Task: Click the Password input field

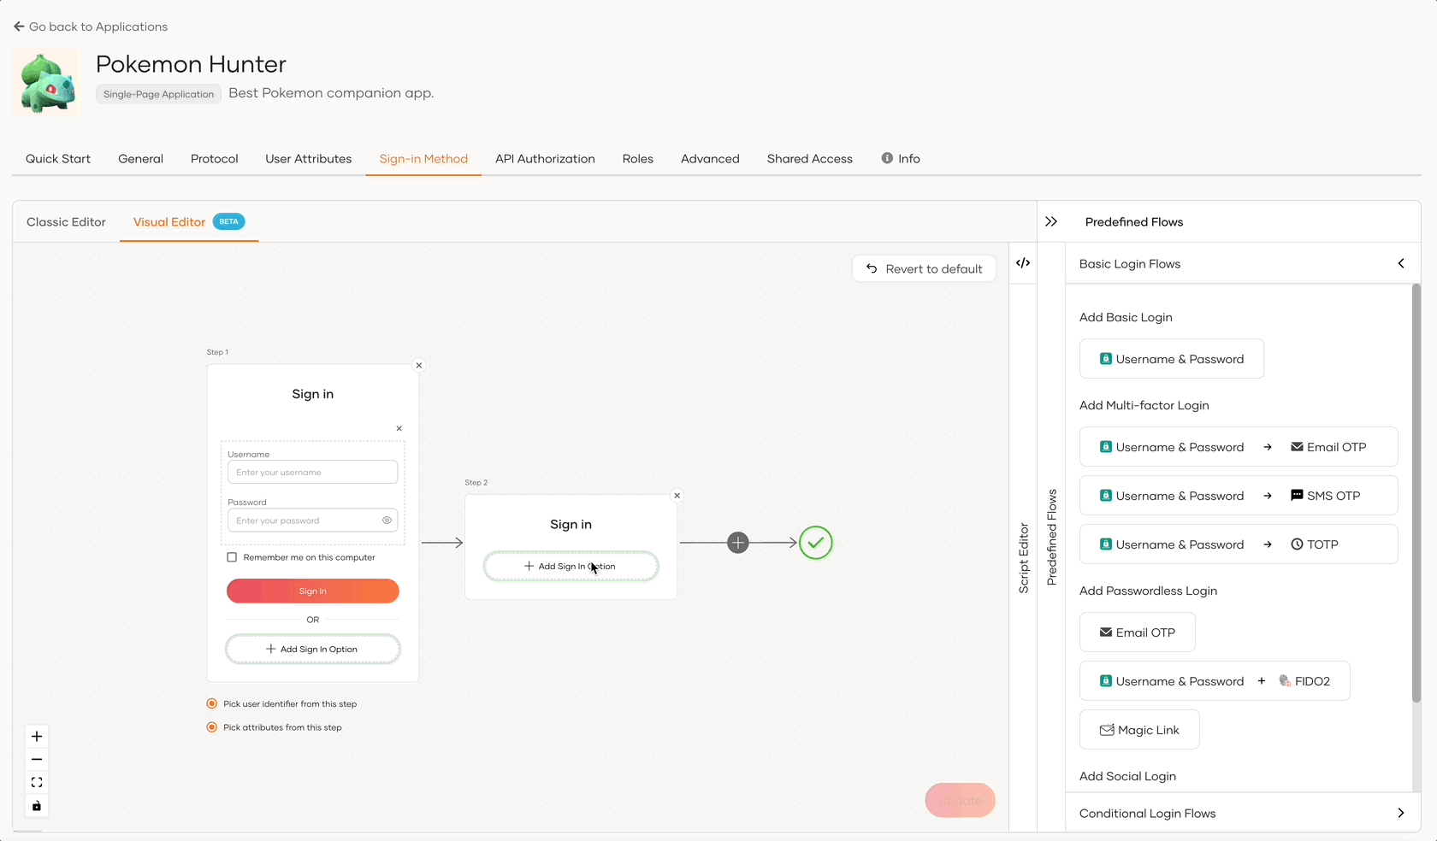Action: (313, 520)
